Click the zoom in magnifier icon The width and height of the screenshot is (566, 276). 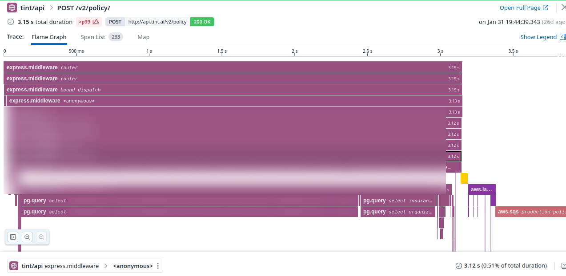[41, 237]
